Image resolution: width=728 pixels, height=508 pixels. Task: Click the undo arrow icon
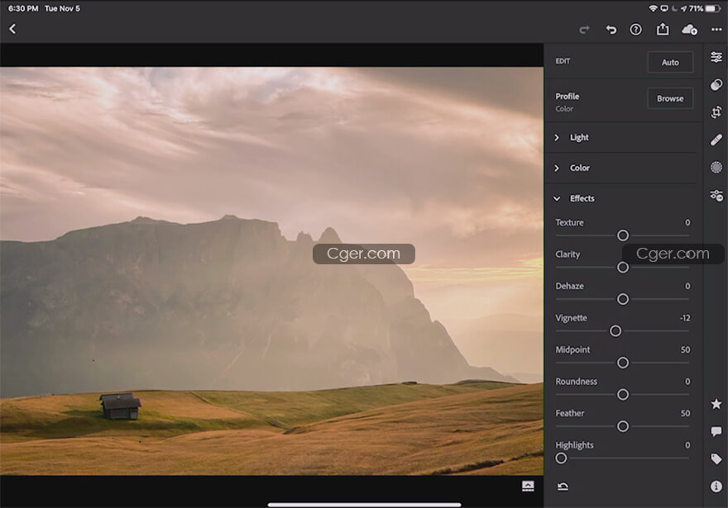[x=611, y=30]
